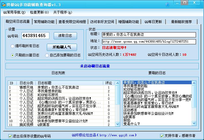This screenshot has width=204, height=140.
Task: Select highlighted 亲爱的，你怎么不在我身边 in 要刷的日志
Action: tap(157, 83)
